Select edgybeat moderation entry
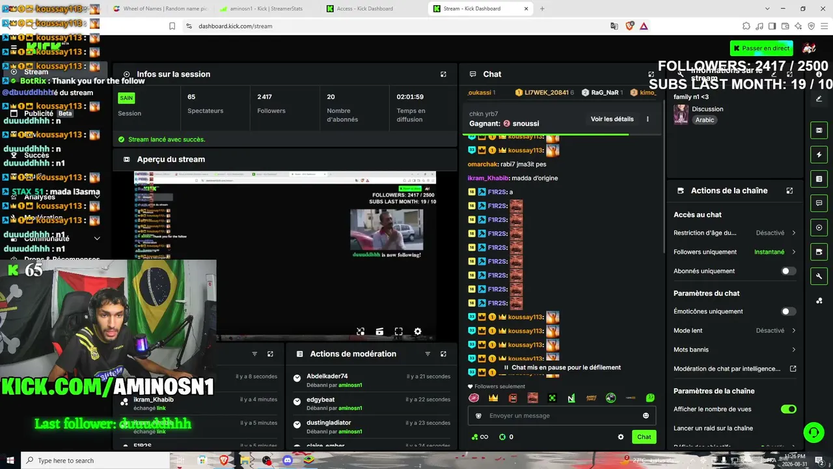The width and height of the screenshot is (833, 469). tap(371, 403)
